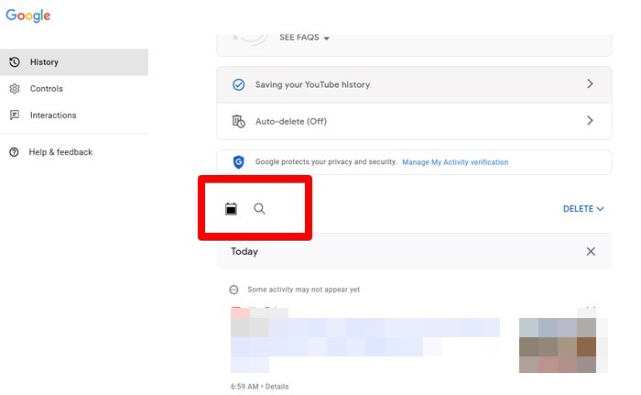Image resolution: width=641 pixels, height=395 pixels.
Task: Click 'Some activity may not appear yet' text
Action: (x=303, y=290)
